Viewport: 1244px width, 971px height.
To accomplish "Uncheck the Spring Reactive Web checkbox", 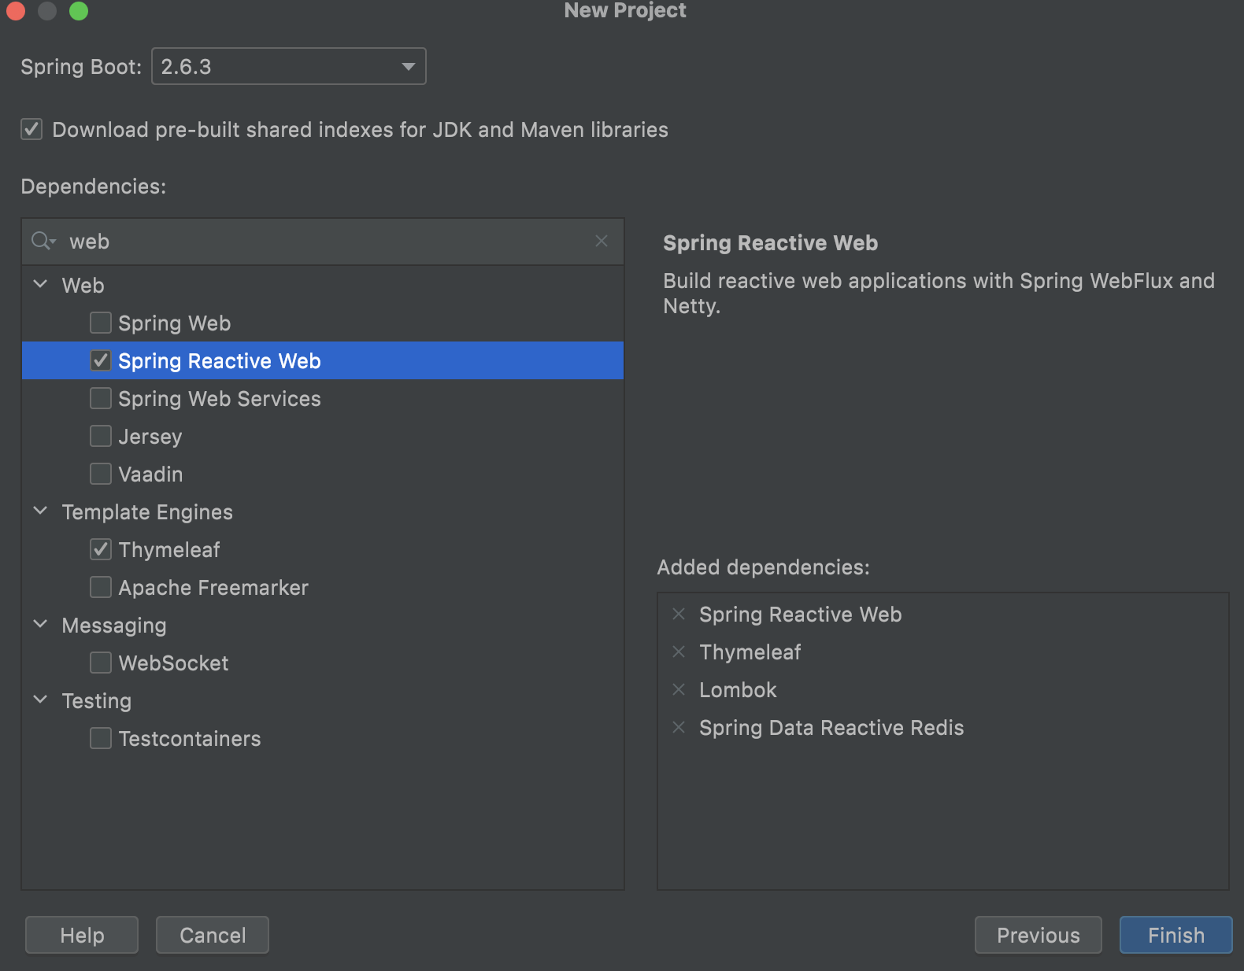I will point(101,360).
